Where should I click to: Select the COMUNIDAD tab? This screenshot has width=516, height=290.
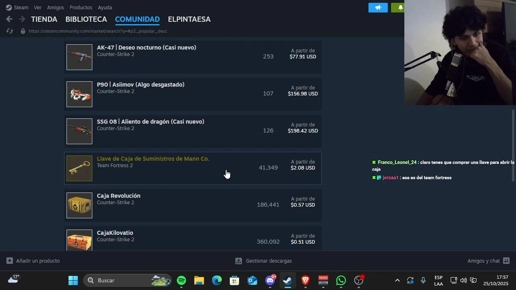click(137, 19)
